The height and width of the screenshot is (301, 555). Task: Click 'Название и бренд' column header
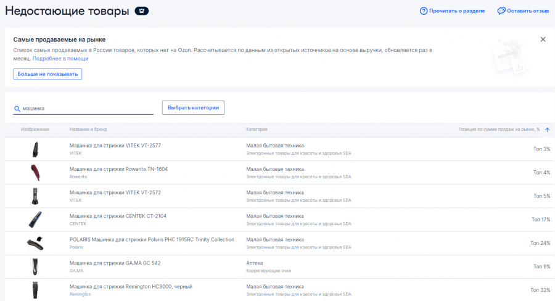[x=88, y=130]
